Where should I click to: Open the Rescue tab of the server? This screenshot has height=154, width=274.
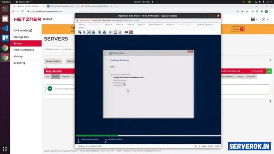pos(66,77)
